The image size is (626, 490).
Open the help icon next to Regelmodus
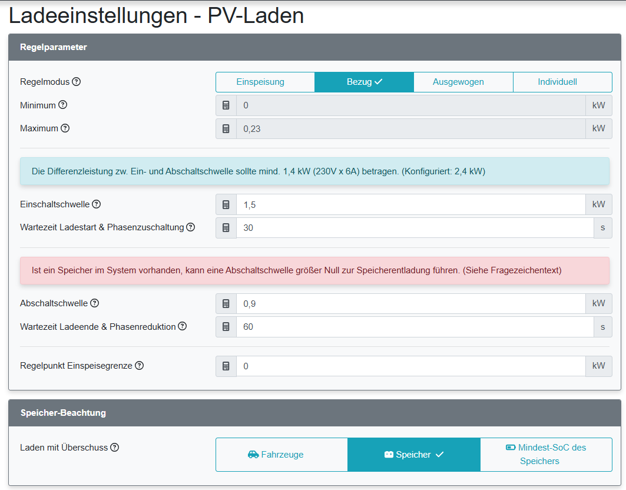[77, 82]
